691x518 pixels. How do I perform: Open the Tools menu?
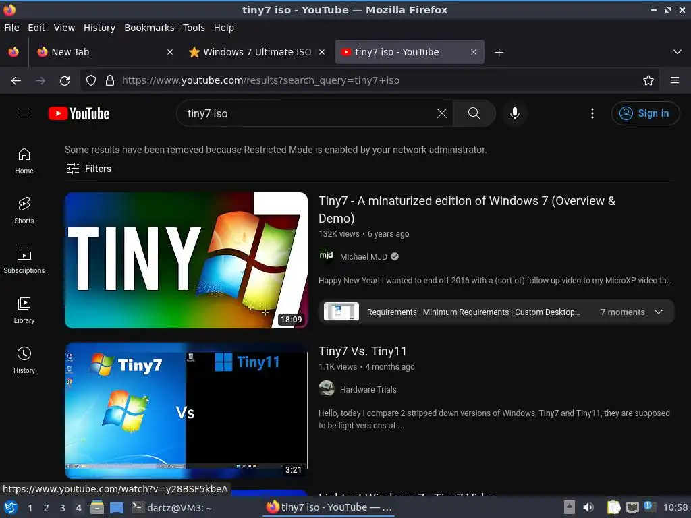coord(194,28)
